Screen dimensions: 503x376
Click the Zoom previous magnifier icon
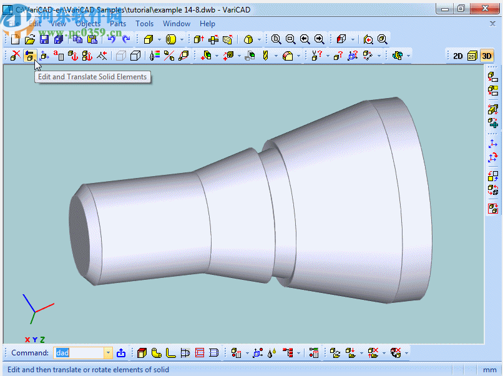305,39
